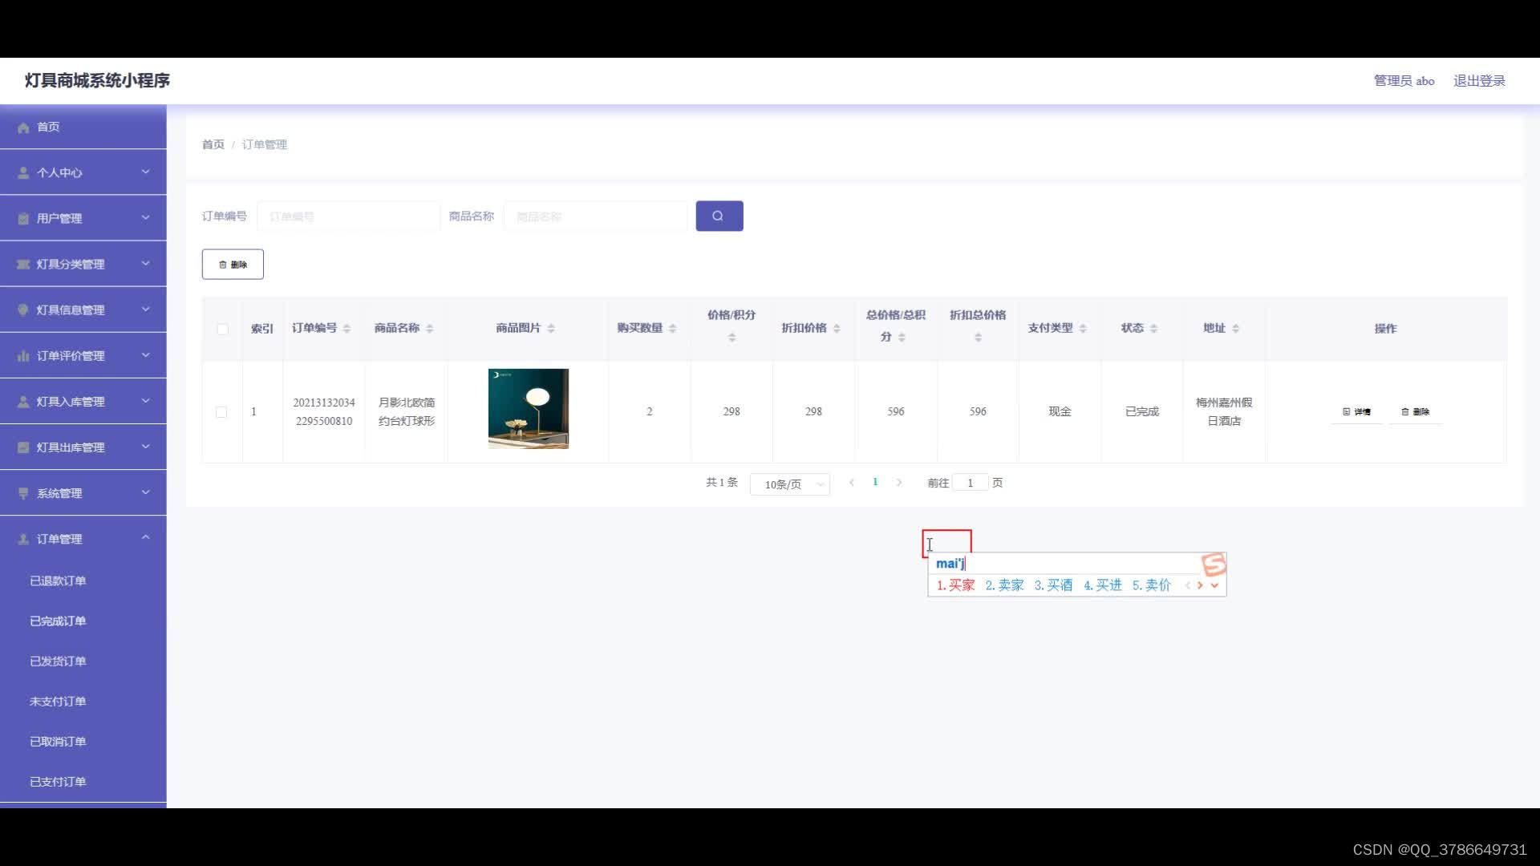Sort by 支付类型 column arrows

pos(1083,329)
